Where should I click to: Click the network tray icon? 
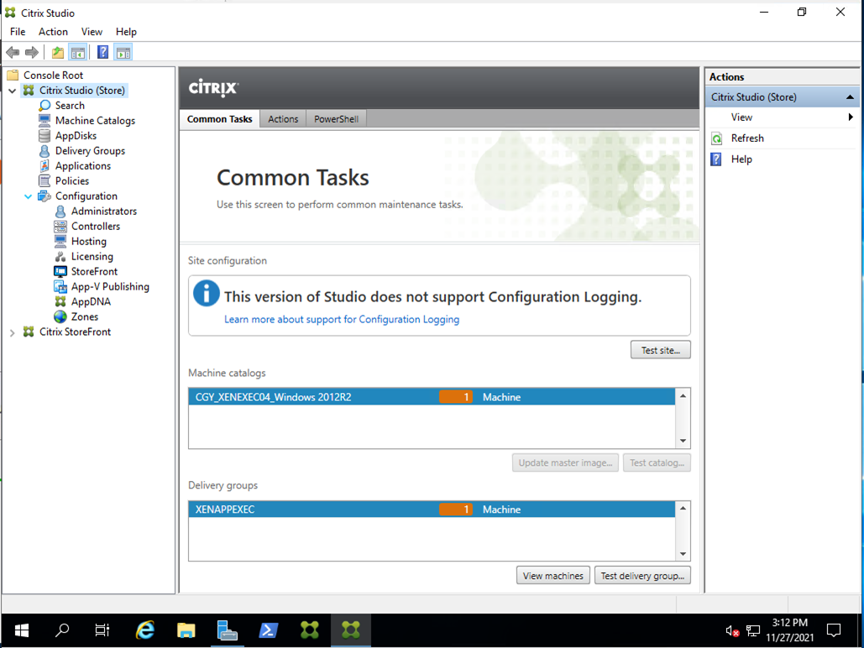[752, 630]
